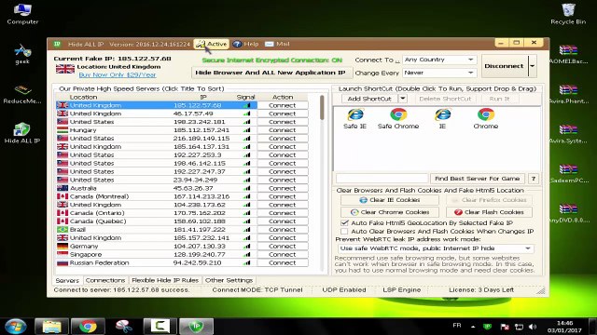
Task: Open ReduceMe desktop icon
Action: click(22, 94)
